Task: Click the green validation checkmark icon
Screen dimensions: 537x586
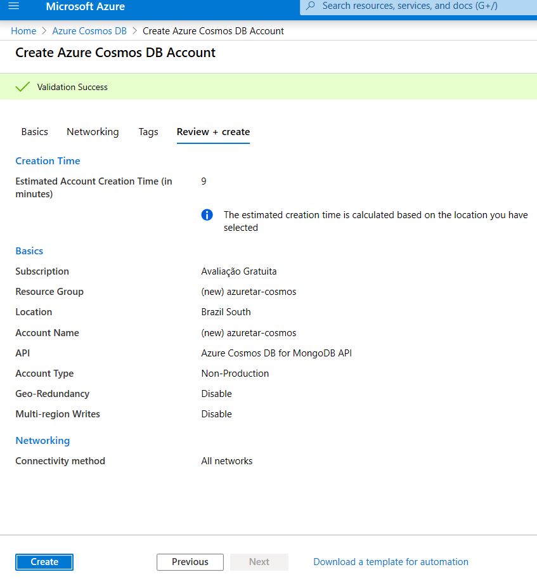Action: pyautogui.click(x=22, y=87)
